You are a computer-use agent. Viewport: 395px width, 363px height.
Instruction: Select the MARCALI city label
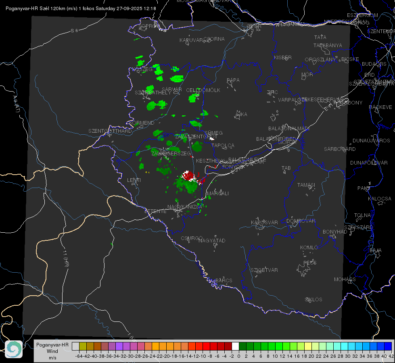pyautogui.click(x=218, y=194)
